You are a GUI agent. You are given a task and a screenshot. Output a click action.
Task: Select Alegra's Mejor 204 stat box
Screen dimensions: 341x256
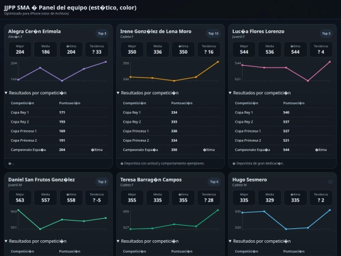(20, 49)
